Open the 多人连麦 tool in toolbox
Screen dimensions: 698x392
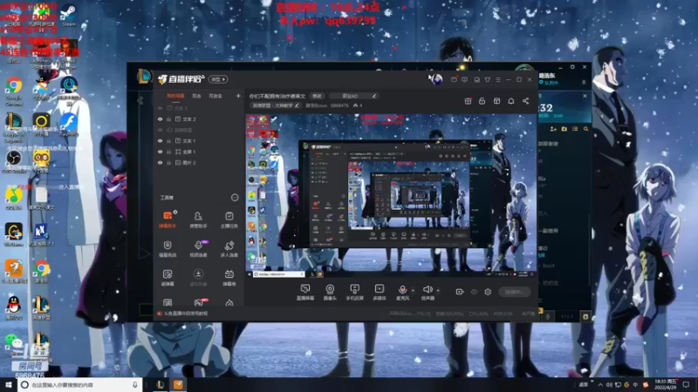point(229,249)
